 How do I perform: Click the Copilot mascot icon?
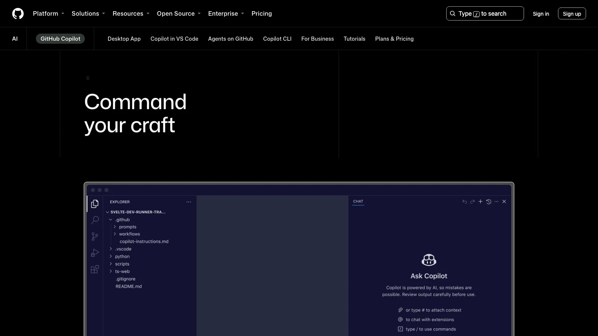click(429, 260)
